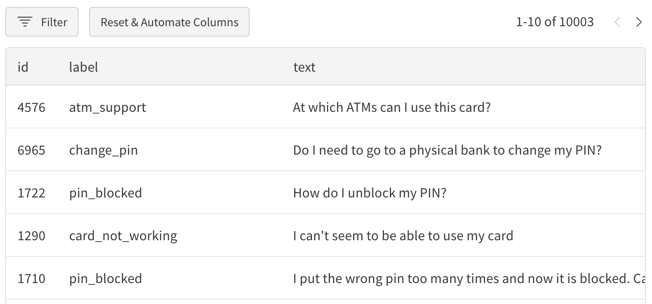Go to next page arrow
Screen dimensions: 652x304
click(639, 22)
